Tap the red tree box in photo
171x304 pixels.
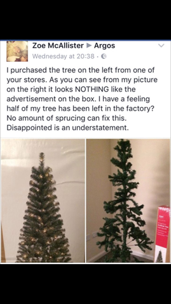pos(163,234)
